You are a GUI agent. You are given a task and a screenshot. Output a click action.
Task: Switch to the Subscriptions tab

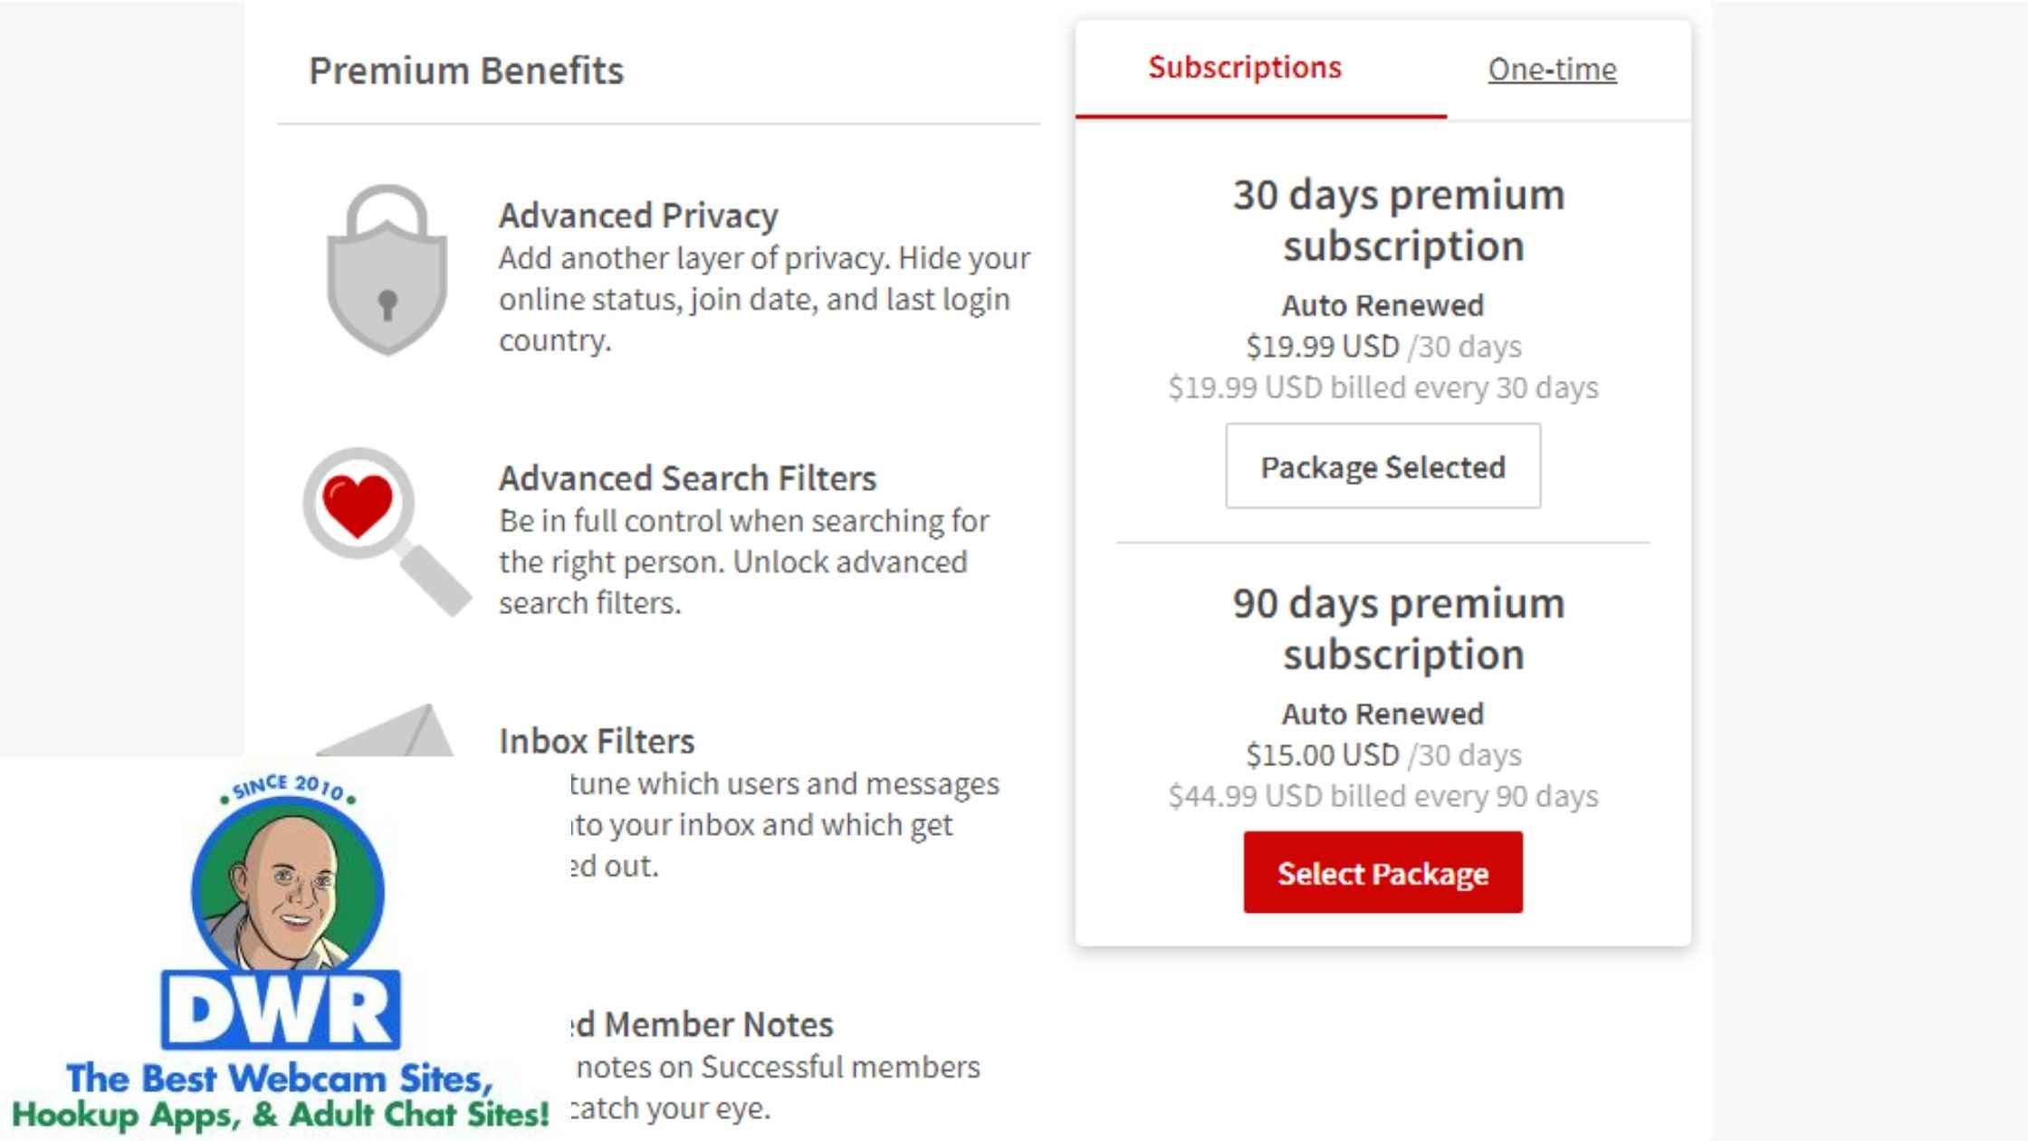tap(1245, 68)
